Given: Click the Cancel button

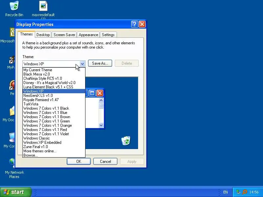Looking at the screenshot, I should [105, 162].
